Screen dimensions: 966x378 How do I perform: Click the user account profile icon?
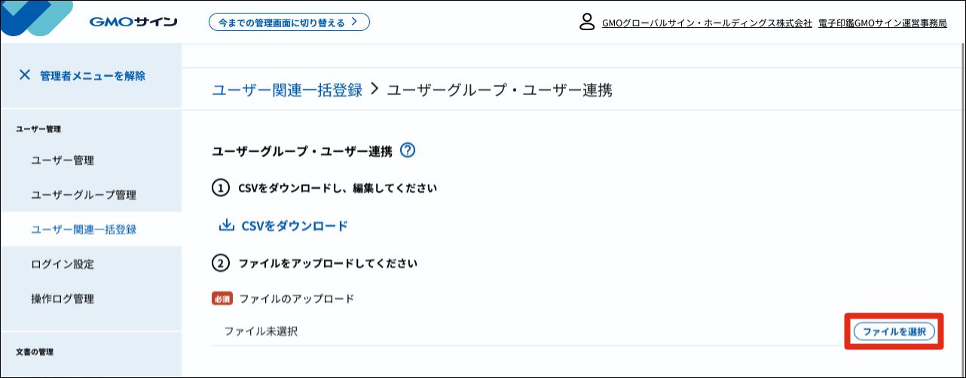(587, 22)
